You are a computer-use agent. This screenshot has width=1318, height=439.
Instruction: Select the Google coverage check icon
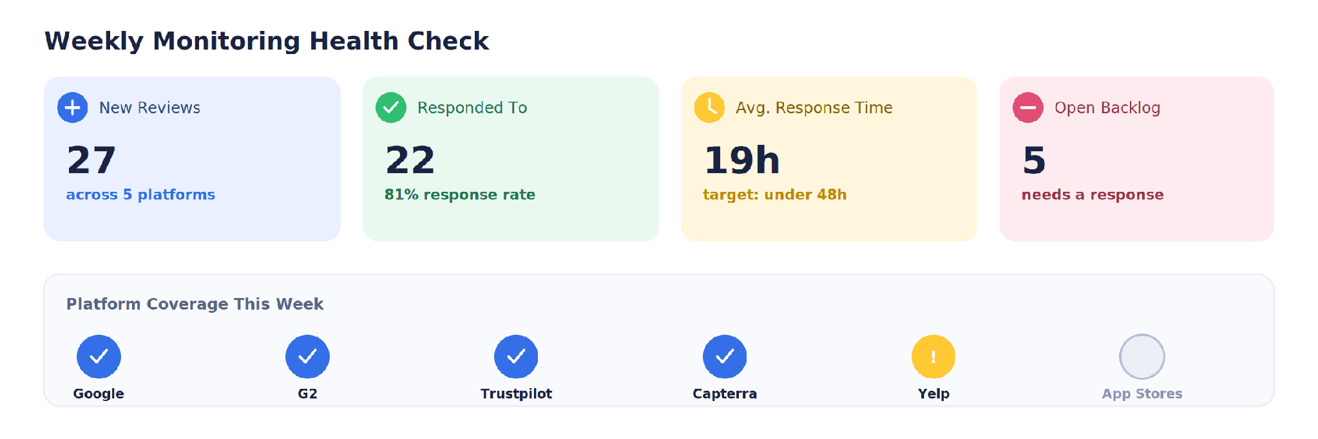(99, 357)
